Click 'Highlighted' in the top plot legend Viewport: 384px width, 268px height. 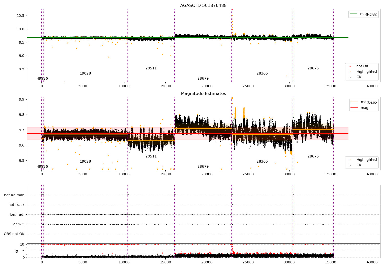pos(363,72)
